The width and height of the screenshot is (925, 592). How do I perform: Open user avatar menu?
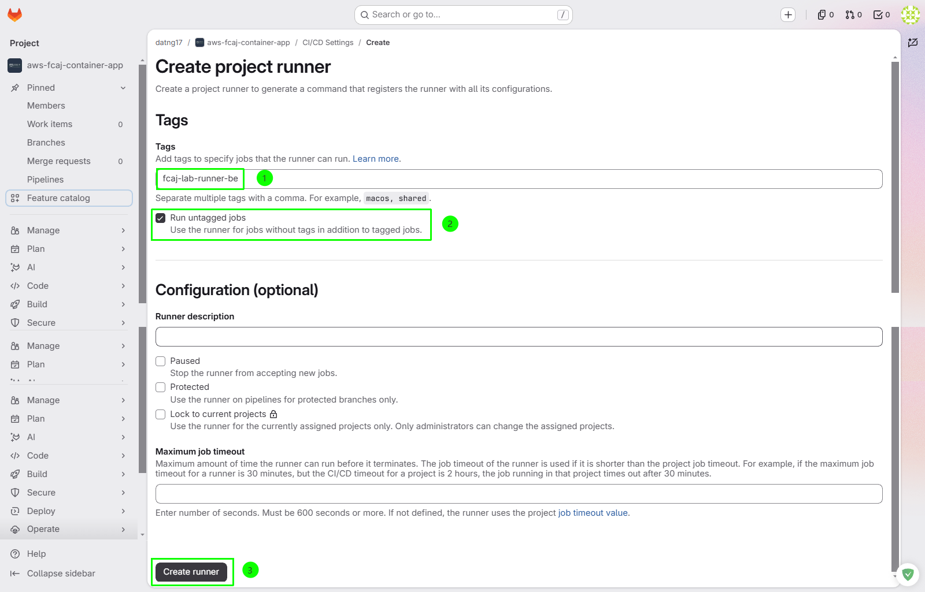click(x=911, y=15)
